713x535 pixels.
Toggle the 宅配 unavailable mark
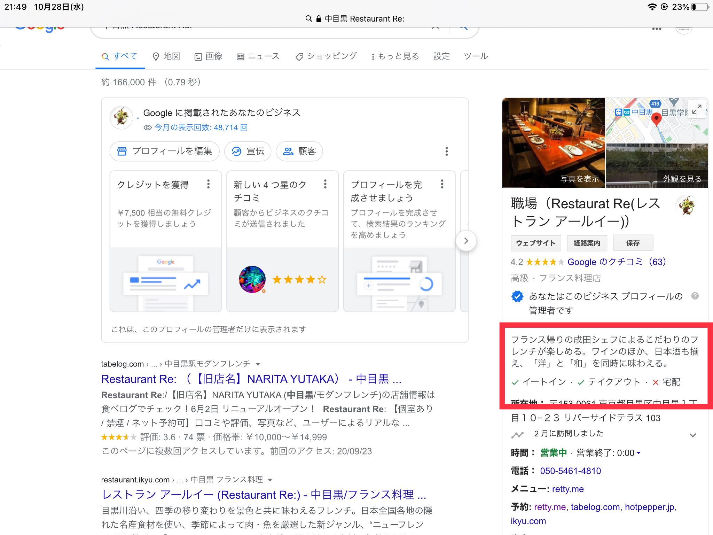click(656, 382)
